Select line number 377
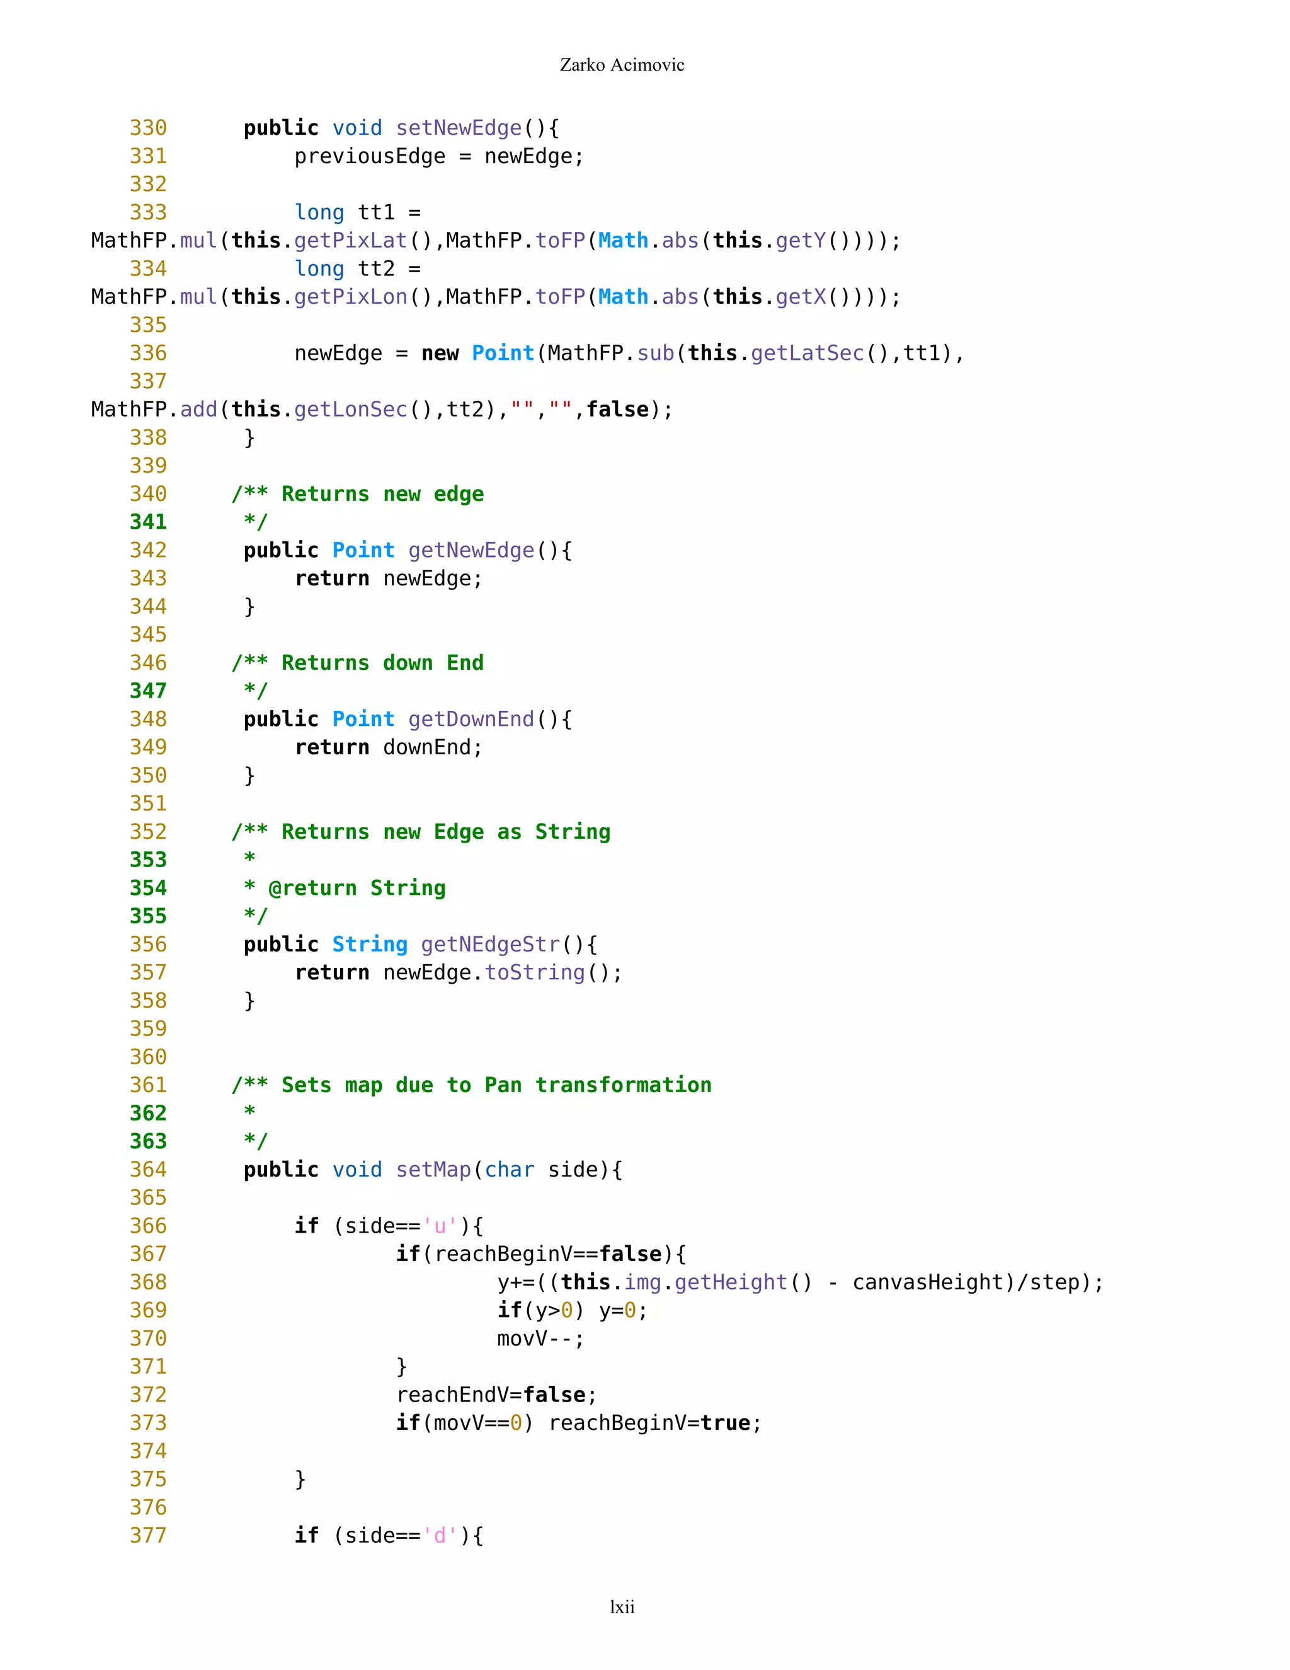Image resolution: width=1290 pixels, height=1670 pixels. point(148,1536)
